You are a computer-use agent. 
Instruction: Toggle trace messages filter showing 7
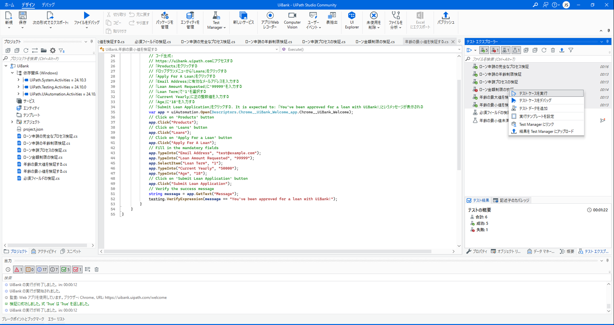[x=54, y=270]
